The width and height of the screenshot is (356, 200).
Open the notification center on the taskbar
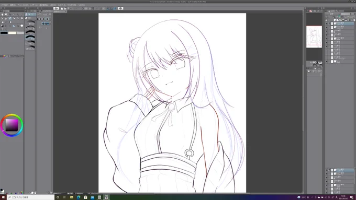352,197
